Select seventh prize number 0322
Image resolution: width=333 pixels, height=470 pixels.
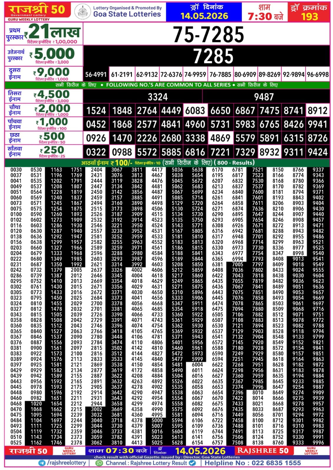click(96, 152)
